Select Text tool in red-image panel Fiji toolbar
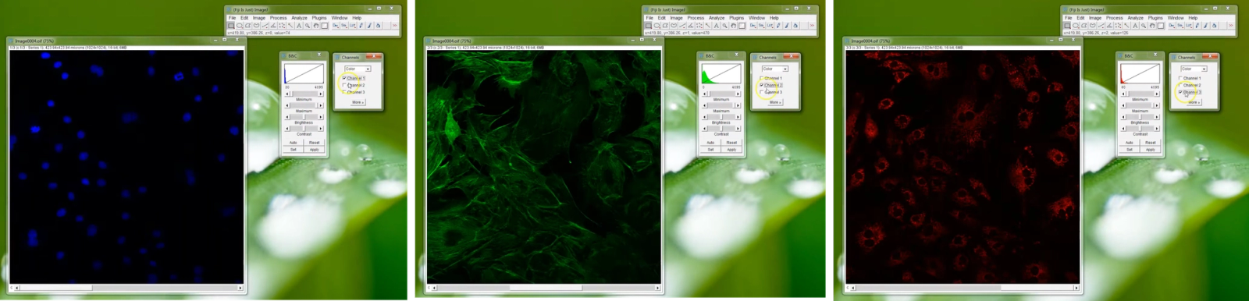The height and width of the screenshot is (301, 1249). 1135,26
